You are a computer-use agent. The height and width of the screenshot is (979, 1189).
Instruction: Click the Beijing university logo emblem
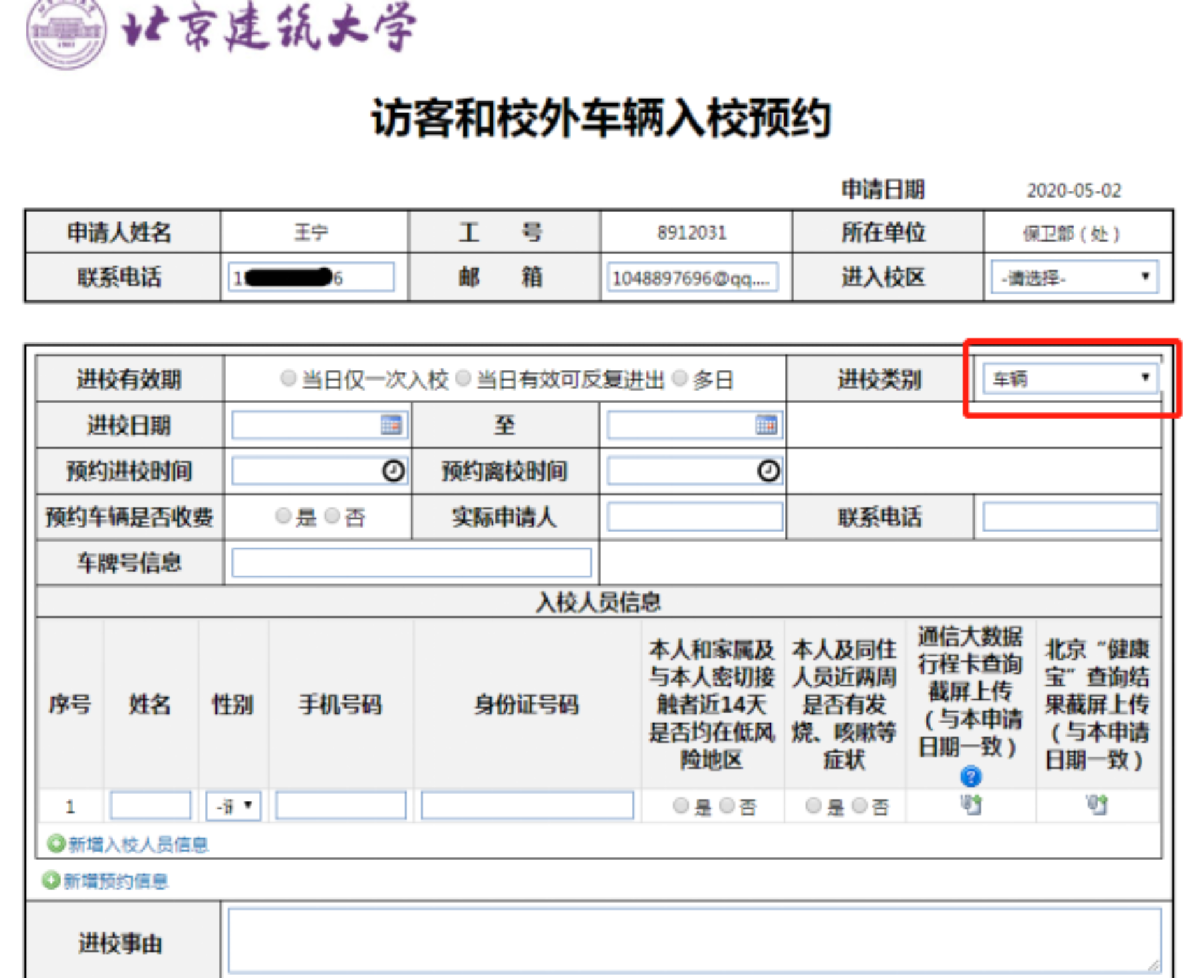pyautogui.click(x=66, y=33)
